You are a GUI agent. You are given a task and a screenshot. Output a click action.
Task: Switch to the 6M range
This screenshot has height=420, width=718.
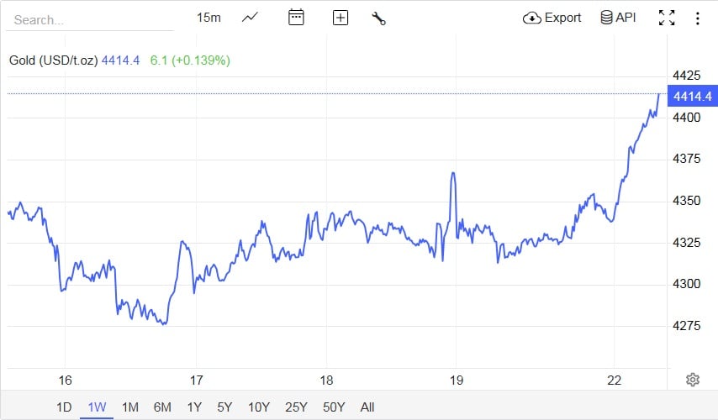tap(162, 407)
